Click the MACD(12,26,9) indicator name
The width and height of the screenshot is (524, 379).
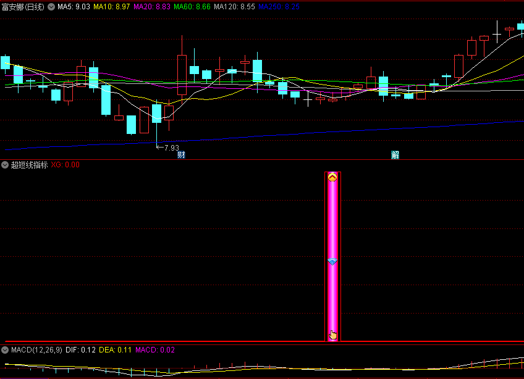coord(36,350)
